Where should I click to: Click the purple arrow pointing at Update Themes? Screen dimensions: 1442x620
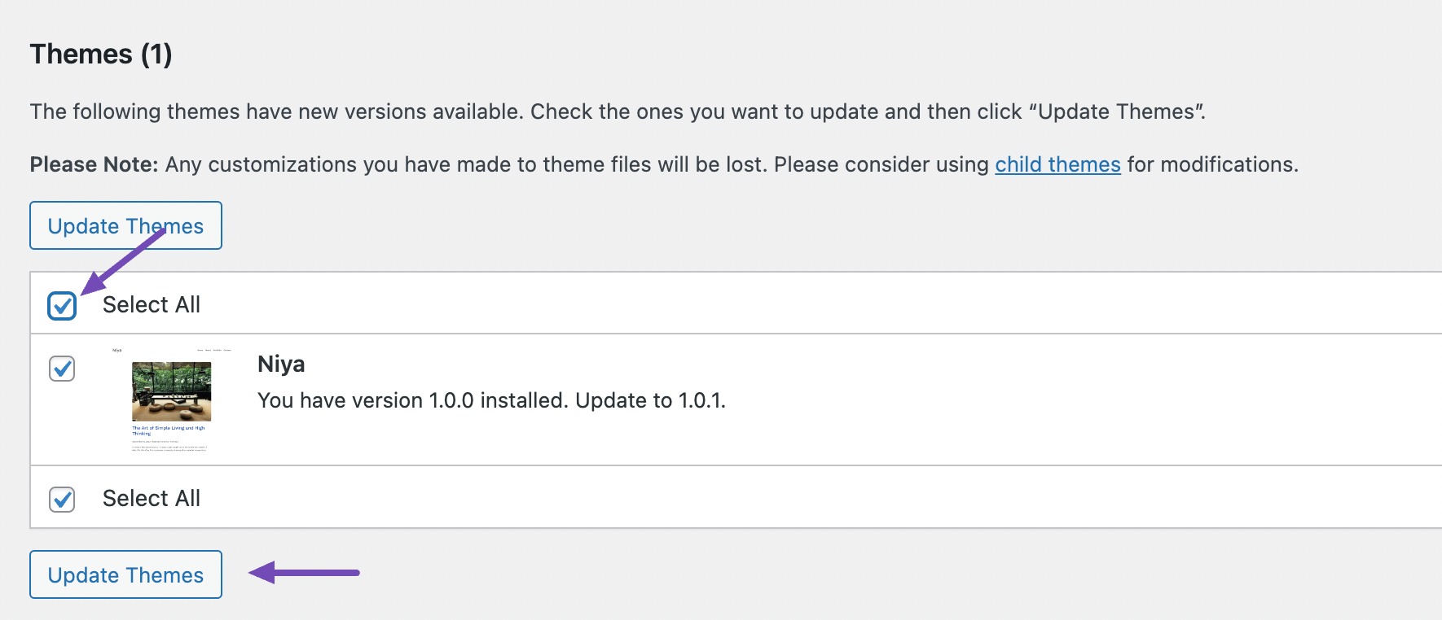(x=304, y=573)
